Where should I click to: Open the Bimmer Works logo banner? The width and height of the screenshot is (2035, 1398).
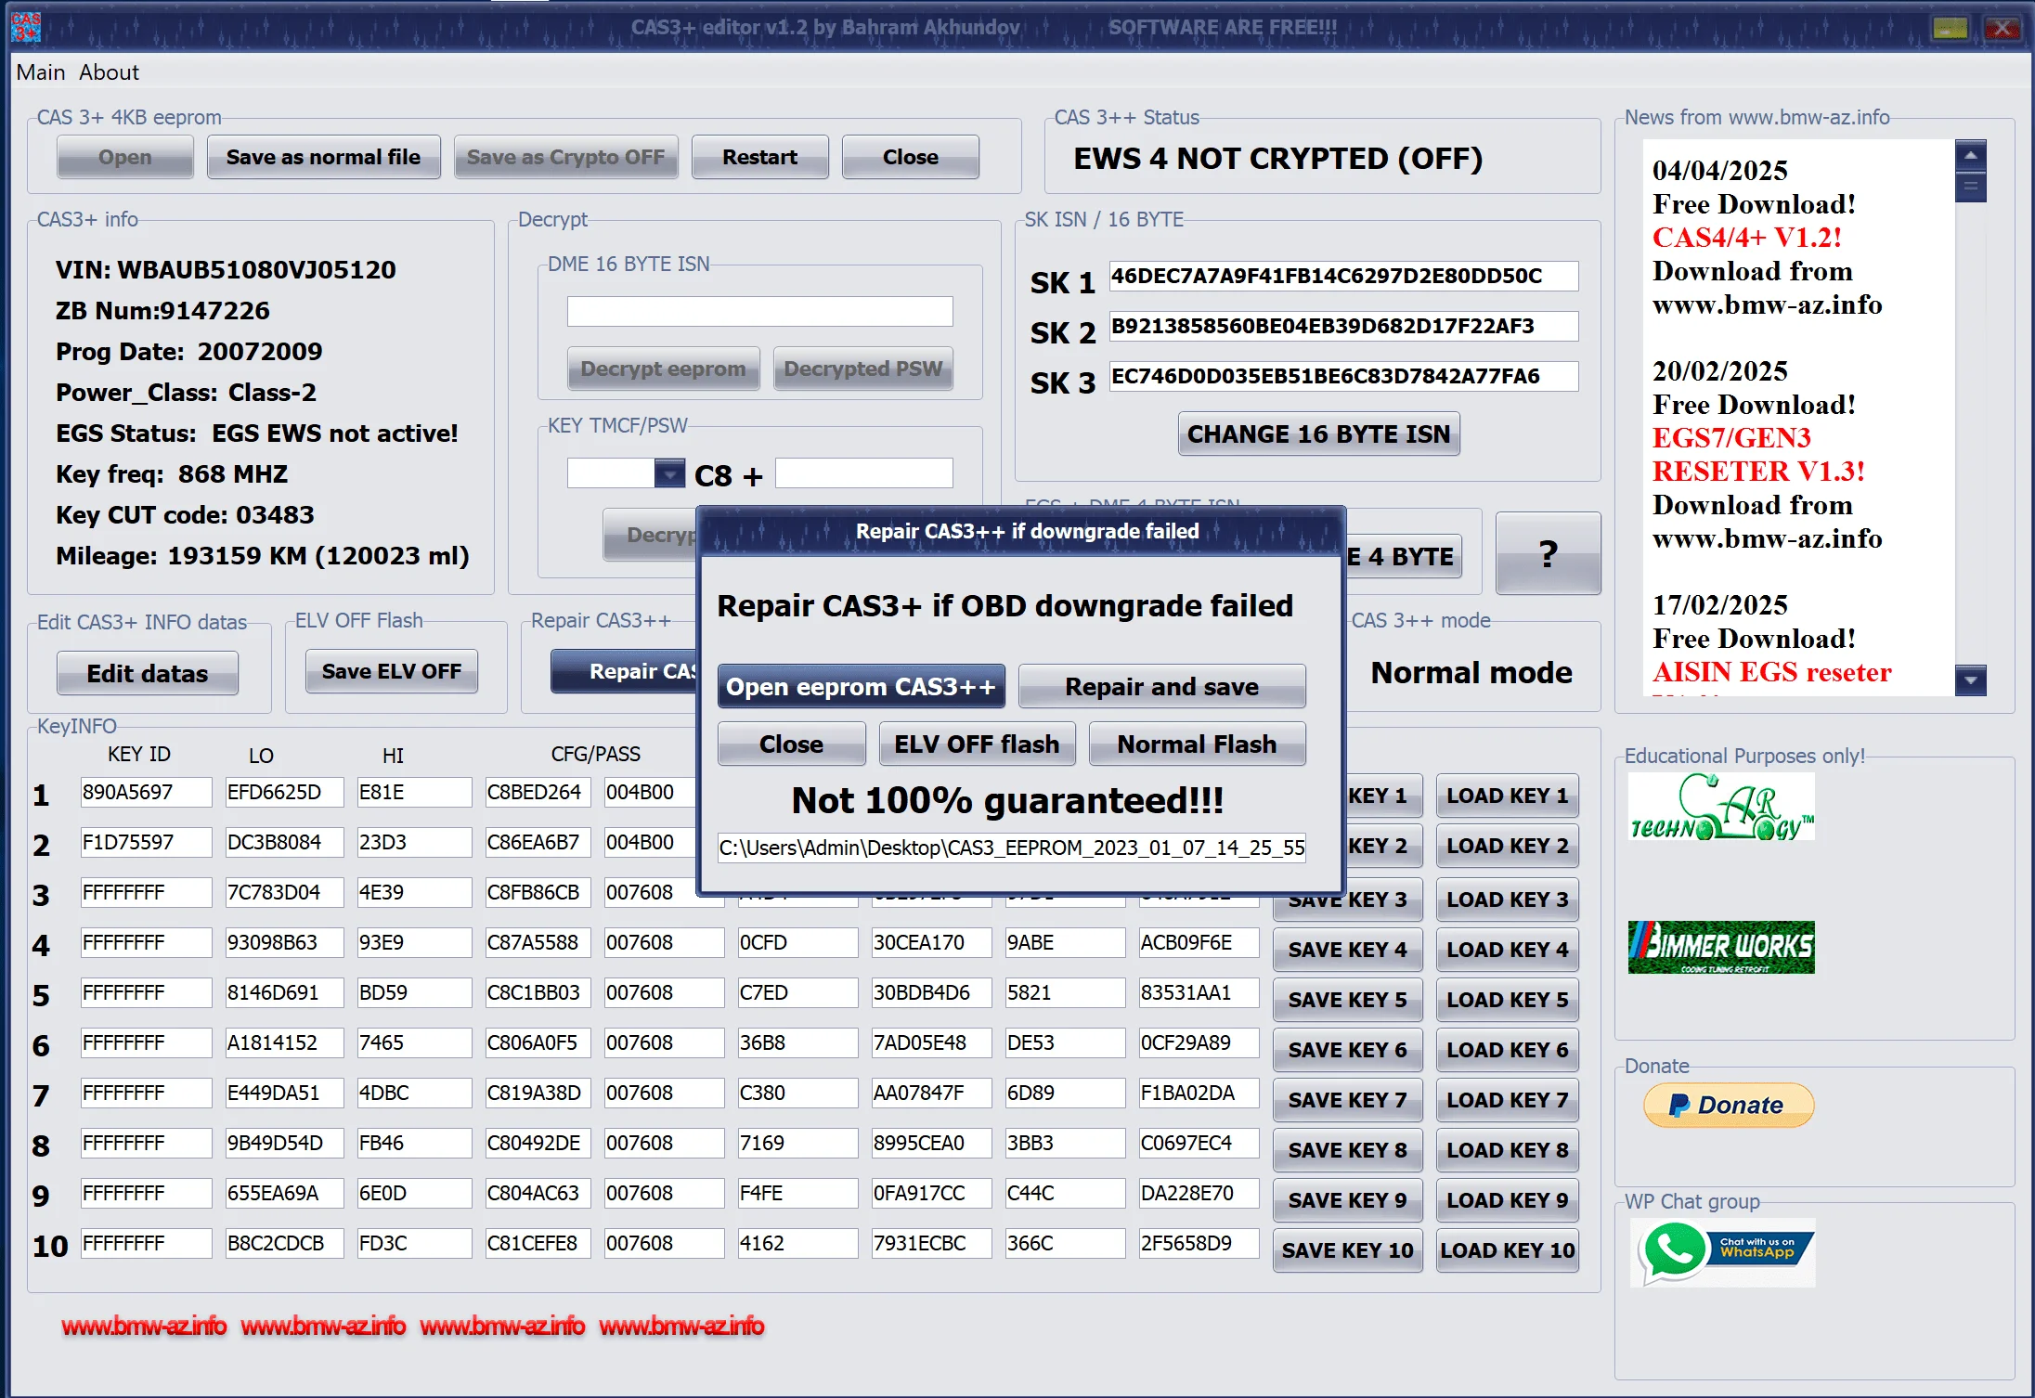coord(1721,947)
